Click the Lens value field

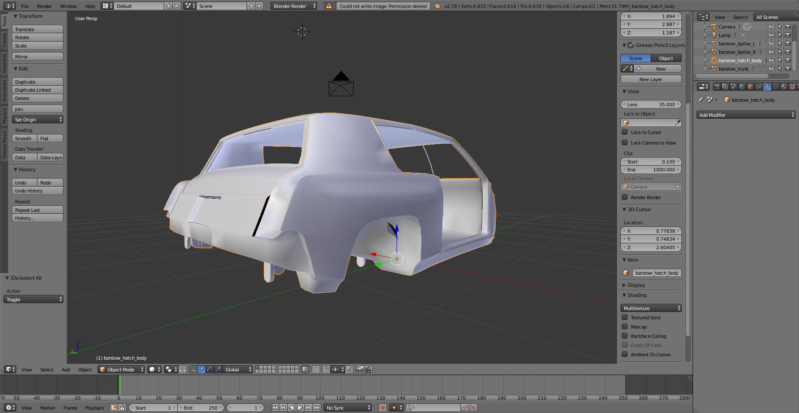tap(651, 104)
